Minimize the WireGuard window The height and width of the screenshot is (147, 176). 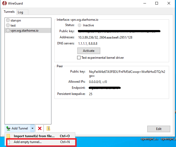(x=145, y=3)
